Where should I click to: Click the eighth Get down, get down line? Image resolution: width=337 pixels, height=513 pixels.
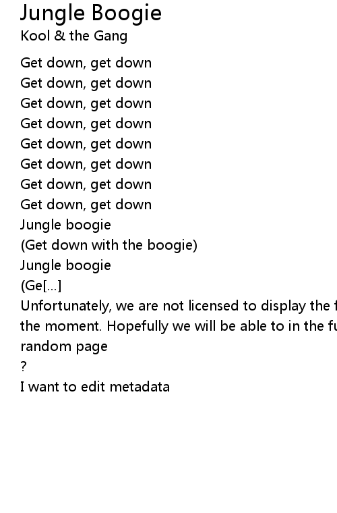(x=86, y=205)
